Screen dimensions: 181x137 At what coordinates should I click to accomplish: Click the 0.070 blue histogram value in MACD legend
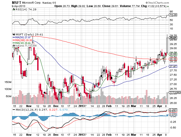coord(64,110)
